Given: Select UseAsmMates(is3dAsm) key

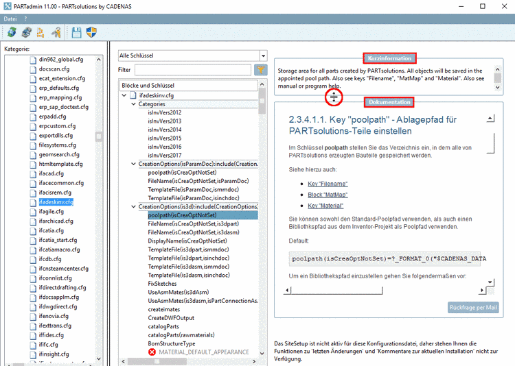Looking at the screenshot, I should coord(179,292).
